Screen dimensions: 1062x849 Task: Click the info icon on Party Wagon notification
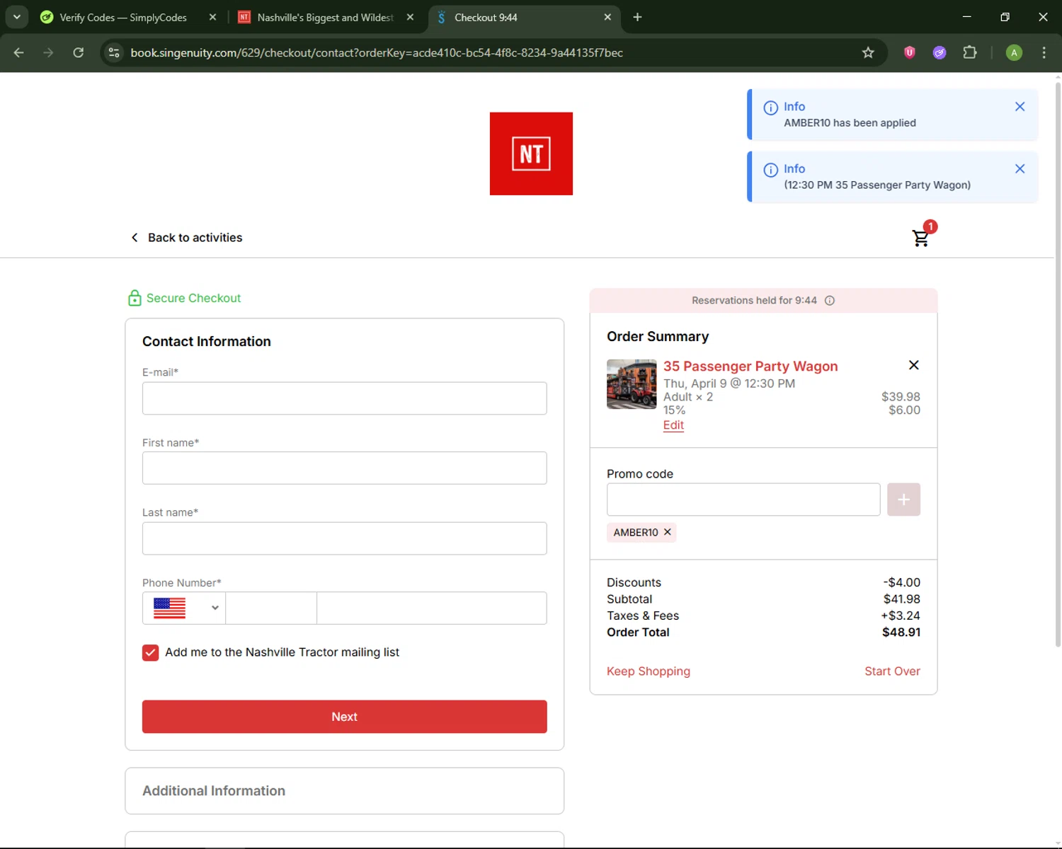pyautogui.click(x=770, y=170)
